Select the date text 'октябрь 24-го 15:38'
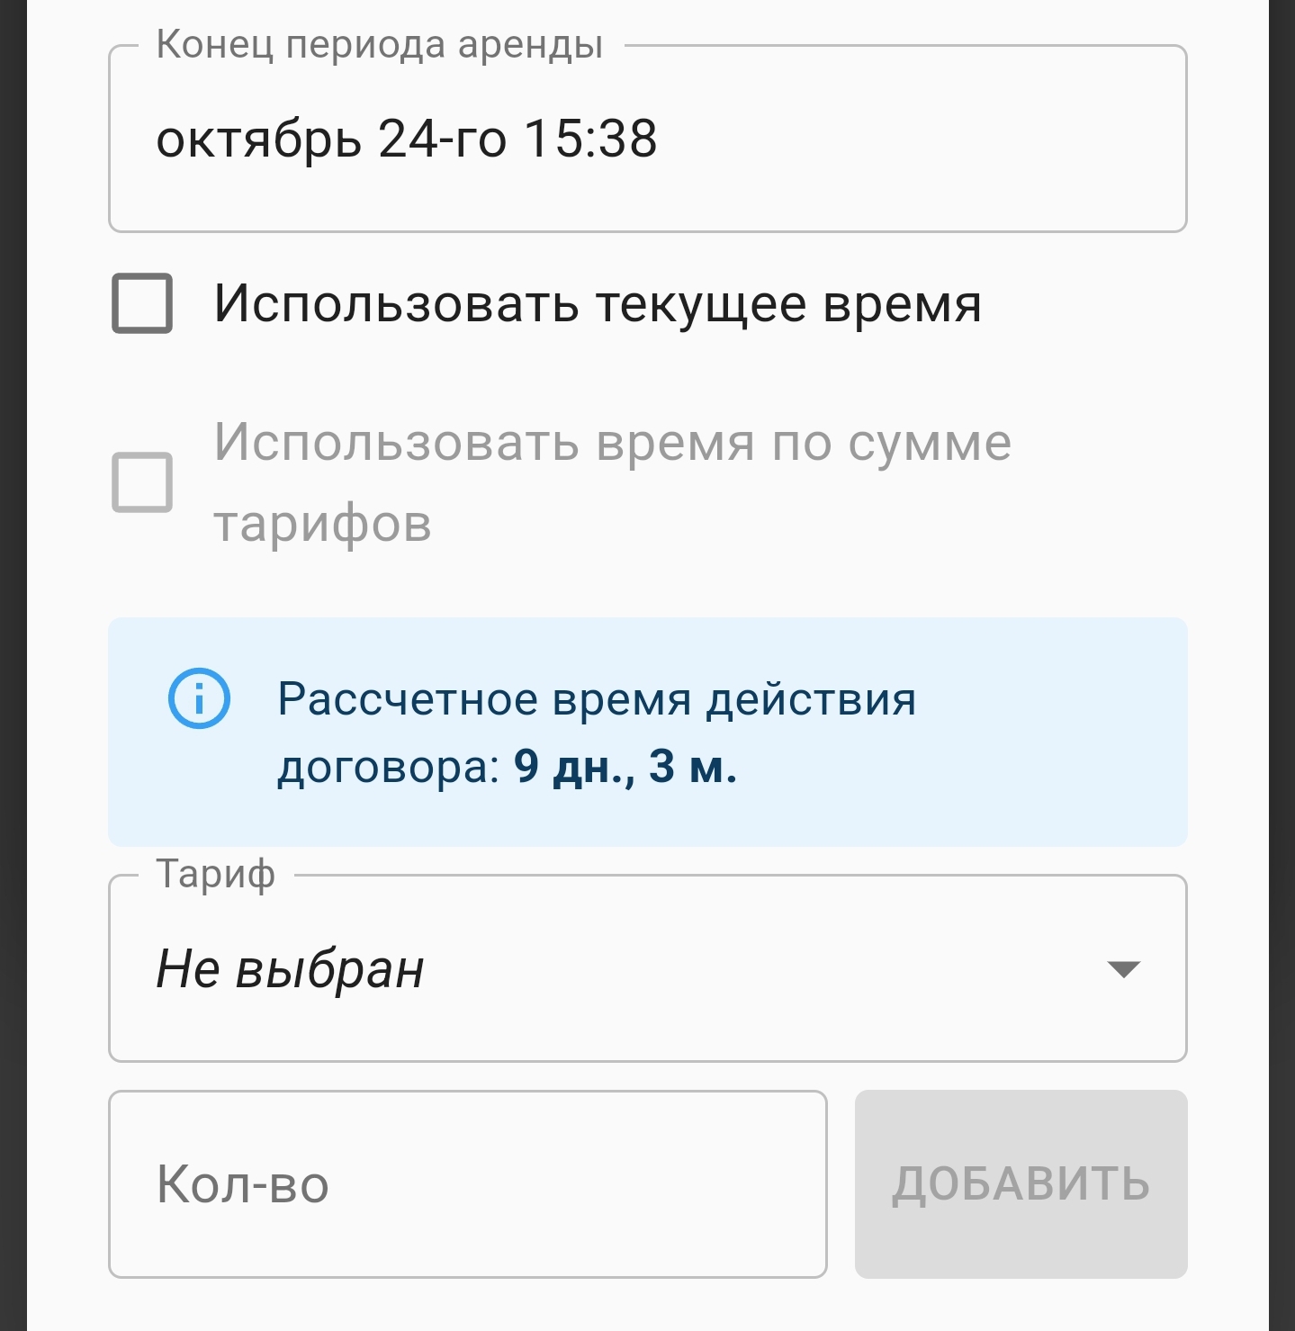Image resolution: width=1295 pixels, height=1331 pixels. [x=407, y=139]
